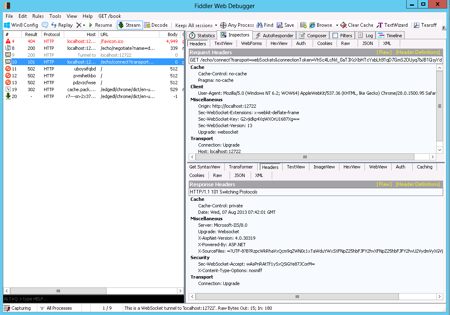Open the GET /book menu

(x=110, y=16)
